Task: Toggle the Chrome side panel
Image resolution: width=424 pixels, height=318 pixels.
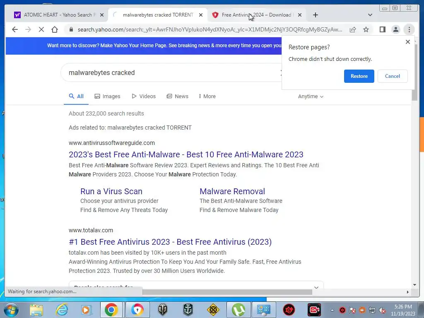Action: [382, 29]
